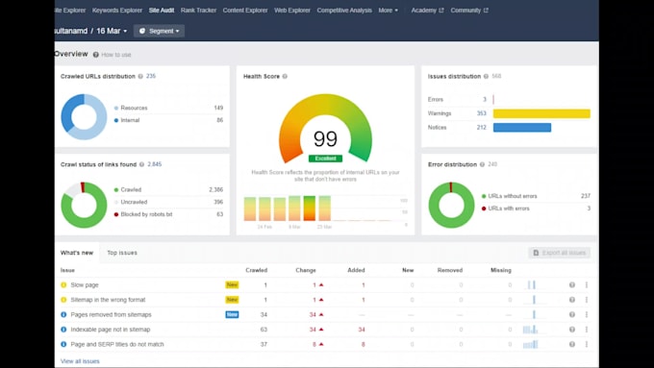Click the Change value 8 in Page and SERP titles row
The width and height of the screenshot is (654, 368).
(x=314, y=345)
